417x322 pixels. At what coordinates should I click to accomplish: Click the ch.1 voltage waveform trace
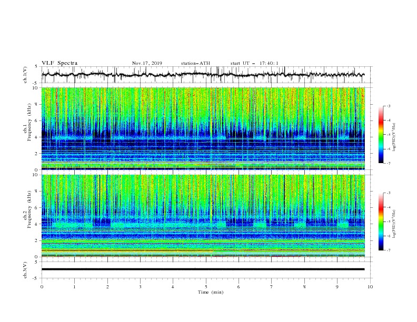[203, 75]
